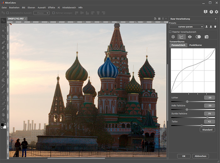Select the Zoom magnifier tool
This screenshot has height=163, width=220.
click(3, 120)
